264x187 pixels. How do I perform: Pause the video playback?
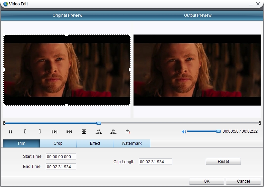pos(10,131)
